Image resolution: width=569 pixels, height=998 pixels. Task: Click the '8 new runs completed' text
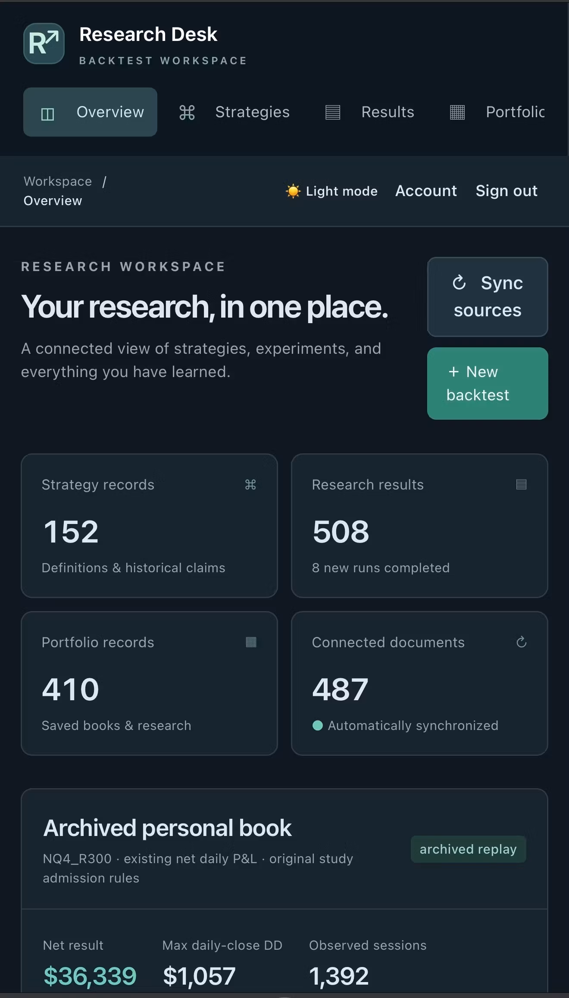tap(381, 568)
